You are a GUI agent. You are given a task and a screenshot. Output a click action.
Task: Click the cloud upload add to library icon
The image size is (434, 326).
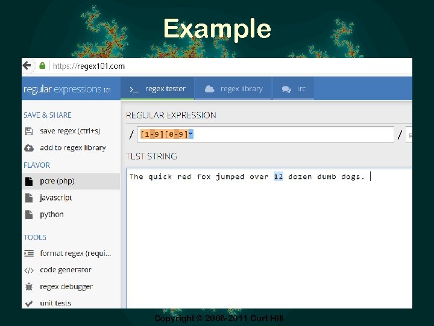tap(29, 148)
